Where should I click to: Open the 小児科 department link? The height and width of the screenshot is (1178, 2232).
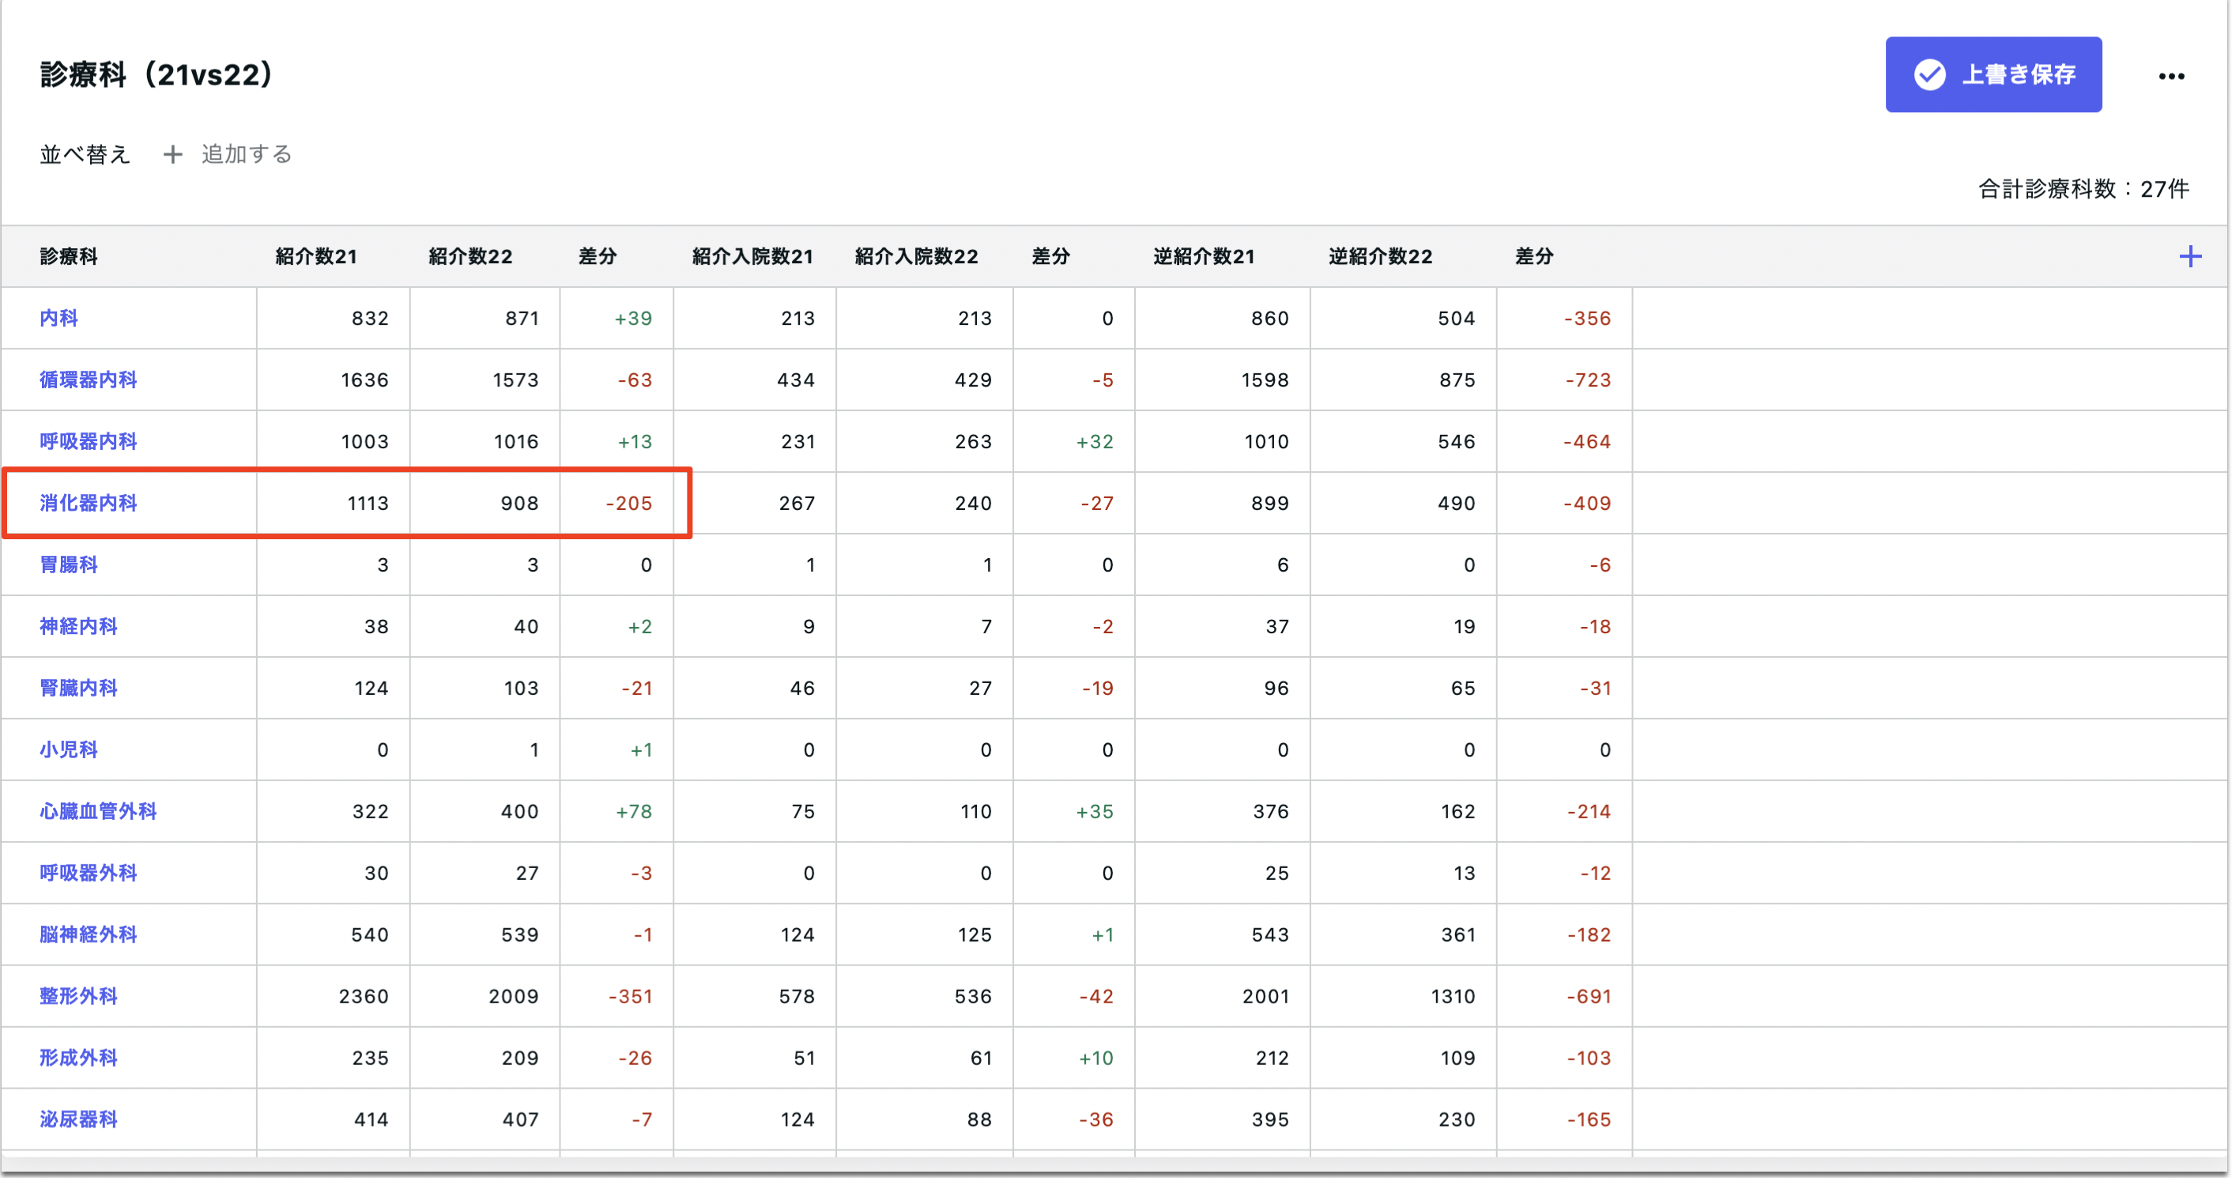(69, 749)
